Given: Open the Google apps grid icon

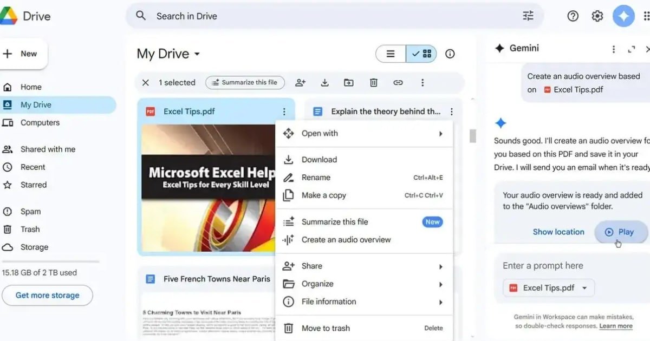Looking at the screenshot, I should 646,16.
